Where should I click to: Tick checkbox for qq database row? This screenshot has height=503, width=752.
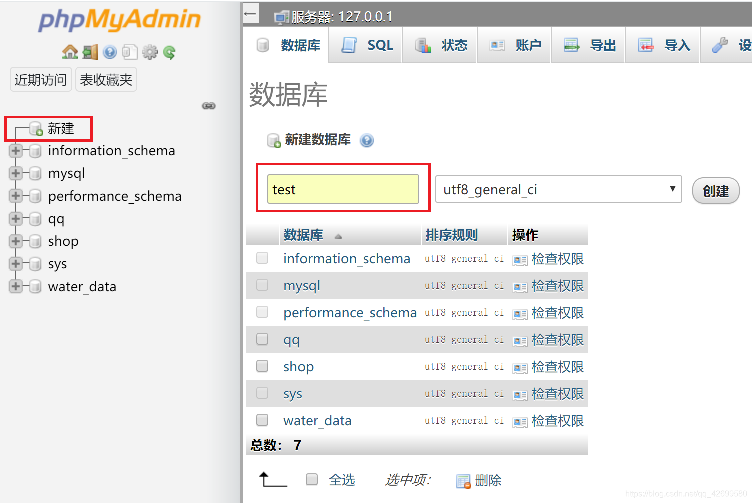[262, 339]
